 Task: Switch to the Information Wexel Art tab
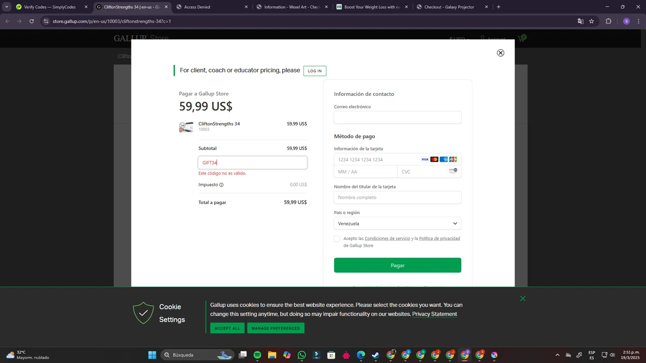292,7
